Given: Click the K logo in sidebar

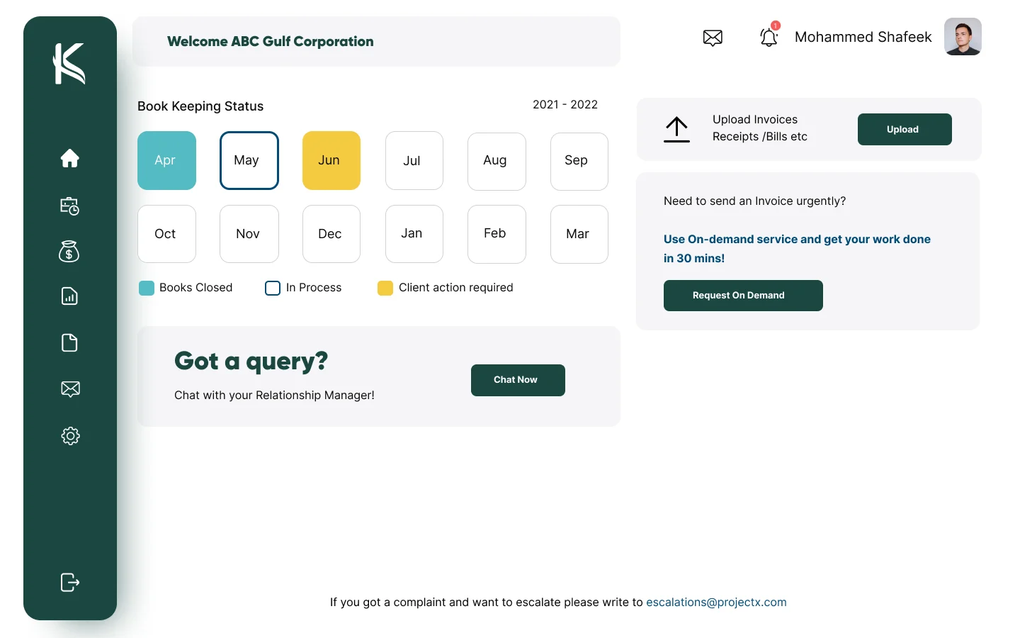Looking at the screenshot, I should pos(69,63).
